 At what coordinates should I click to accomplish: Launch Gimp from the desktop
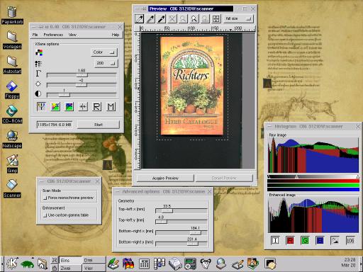pos(12,164)
